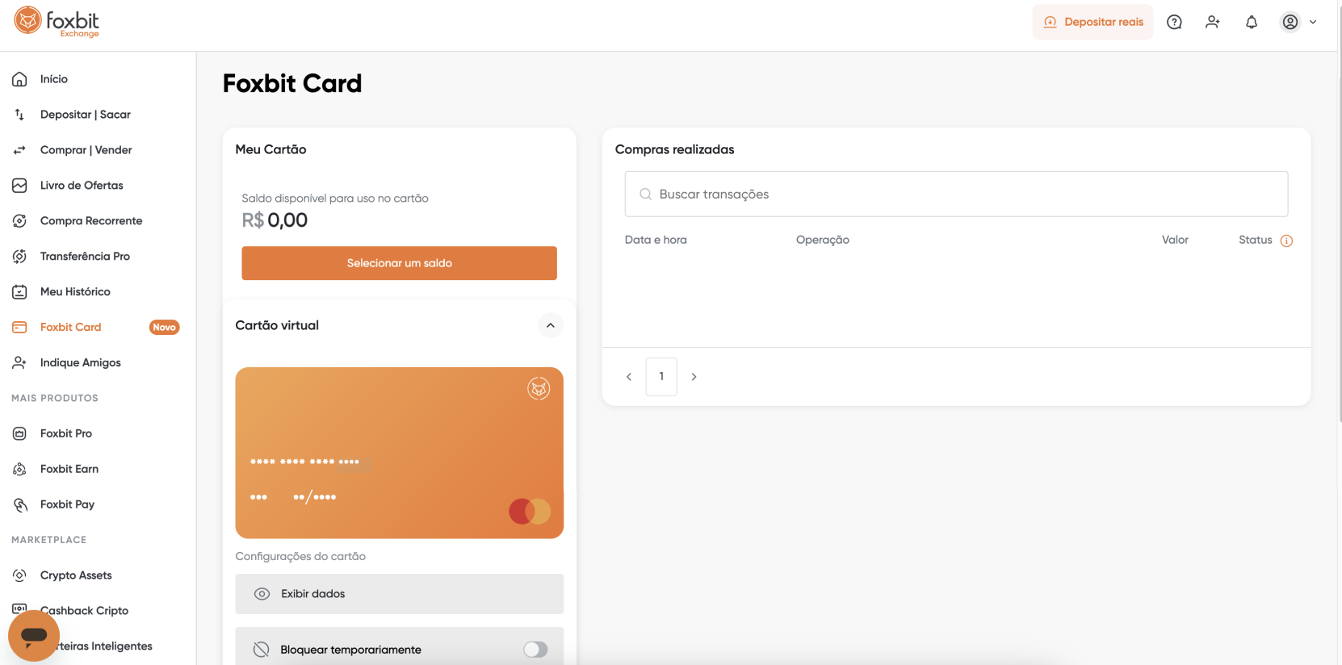1342x665 pixels.
Task: Click Exibir dados button
Action: [399, 594]
